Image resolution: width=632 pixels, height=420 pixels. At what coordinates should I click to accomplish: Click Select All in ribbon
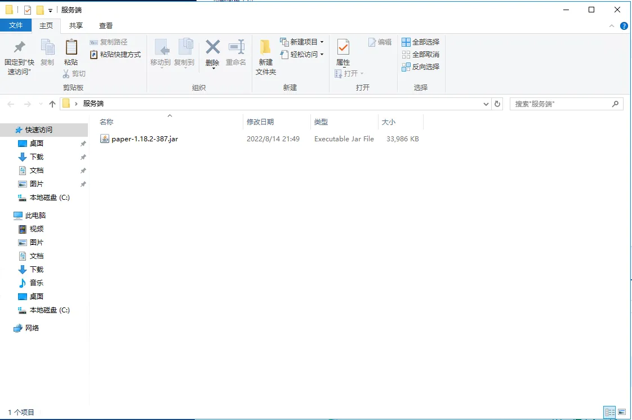[420, 42]
